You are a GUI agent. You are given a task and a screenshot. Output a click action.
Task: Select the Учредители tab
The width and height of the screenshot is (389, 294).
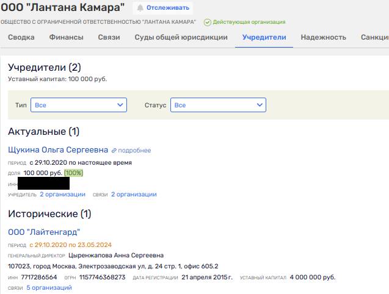click(264, 37)
